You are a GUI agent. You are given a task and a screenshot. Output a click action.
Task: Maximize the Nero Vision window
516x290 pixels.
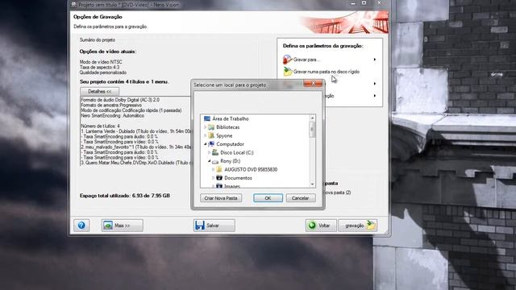point(364,3)
